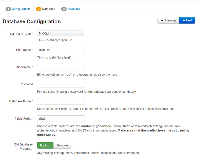
Task: Choose Remove for old database process
Action: coord(62,145)
